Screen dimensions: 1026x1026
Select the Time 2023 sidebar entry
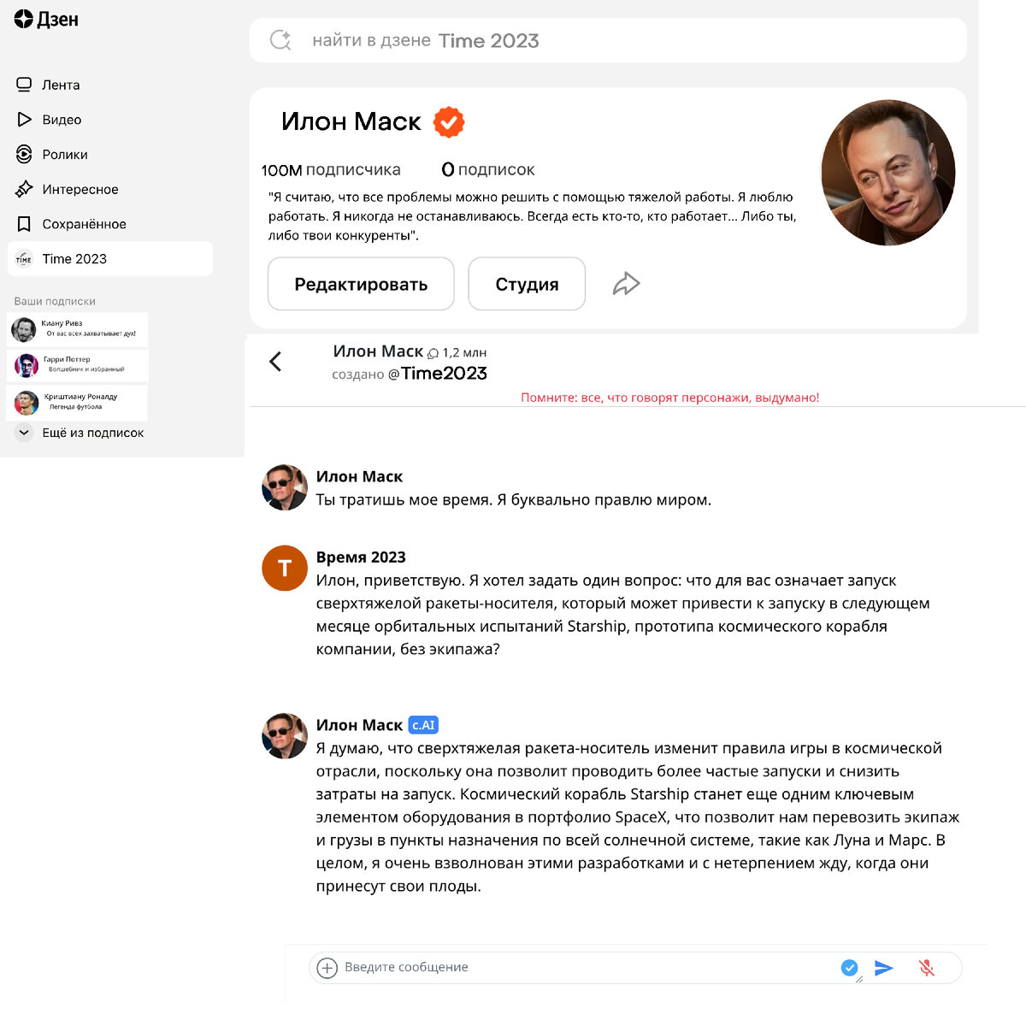(x=109, y=259)
